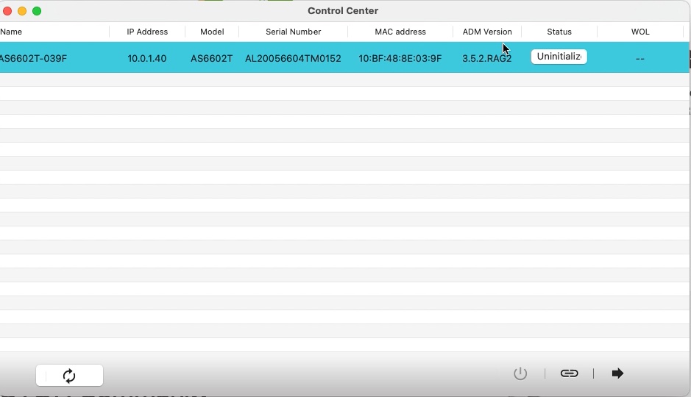The width and height of the screenshot is (691, 397).
Task: Click the right arrow icon
Action: click(x=617, y=373)
